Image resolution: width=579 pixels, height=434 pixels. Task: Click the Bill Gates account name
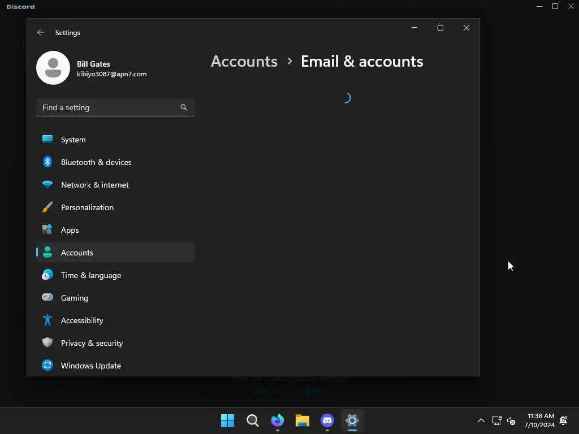pyautogui.click(x=93, y=64)
